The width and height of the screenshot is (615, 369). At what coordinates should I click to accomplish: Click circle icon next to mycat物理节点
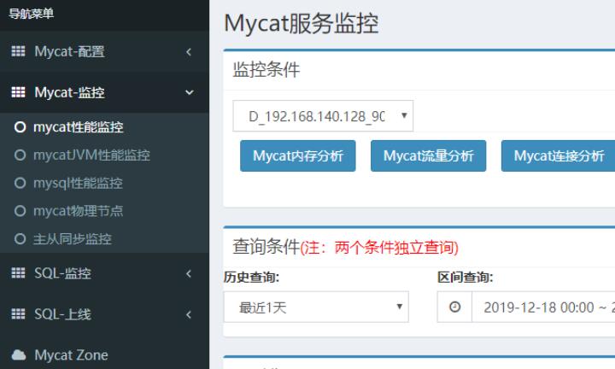(x=20, y=211)
